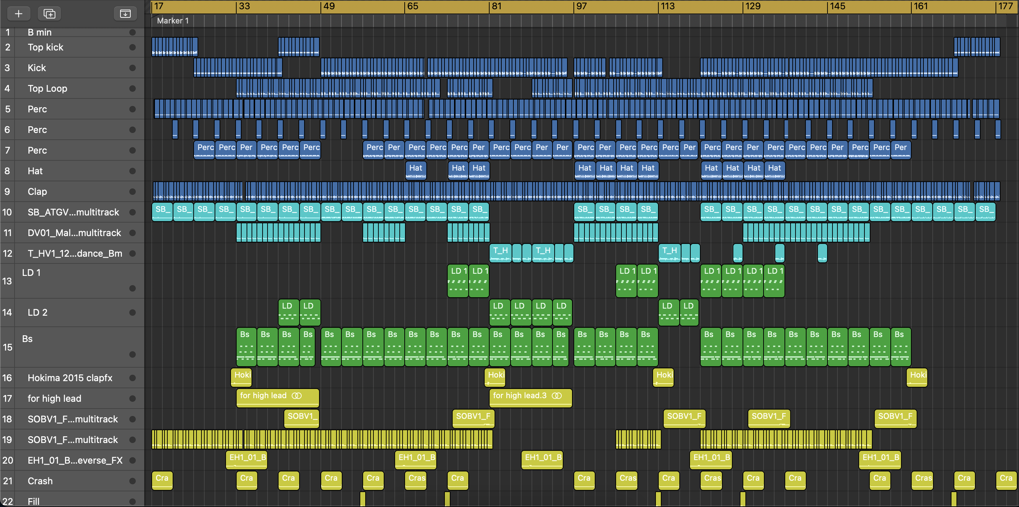Screen dimensions: 1019x507
Task: Click loop icon on 'for high lead' region
Action: [x=296, y=396]
